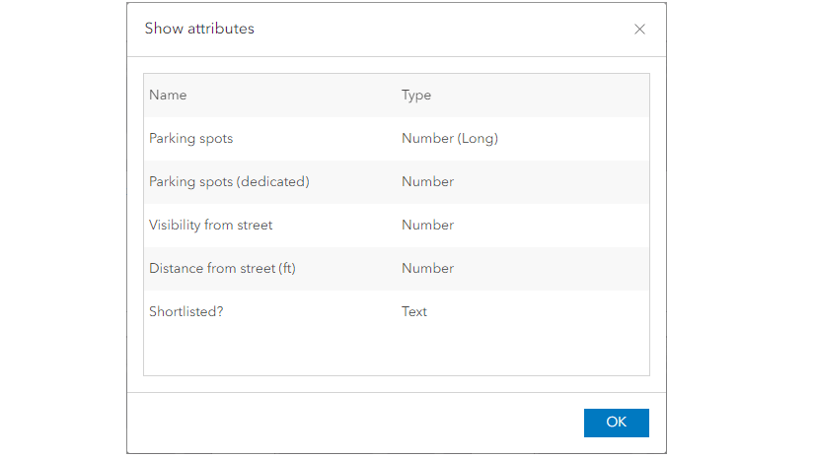Click the Show attributes dialog title
The image size is (815, 458).
199,30
